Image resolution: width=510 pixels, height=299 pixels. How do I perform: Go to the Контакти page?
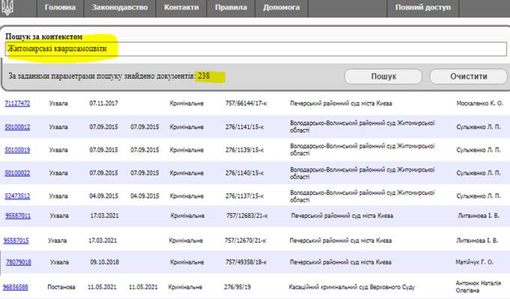[181, 7]
